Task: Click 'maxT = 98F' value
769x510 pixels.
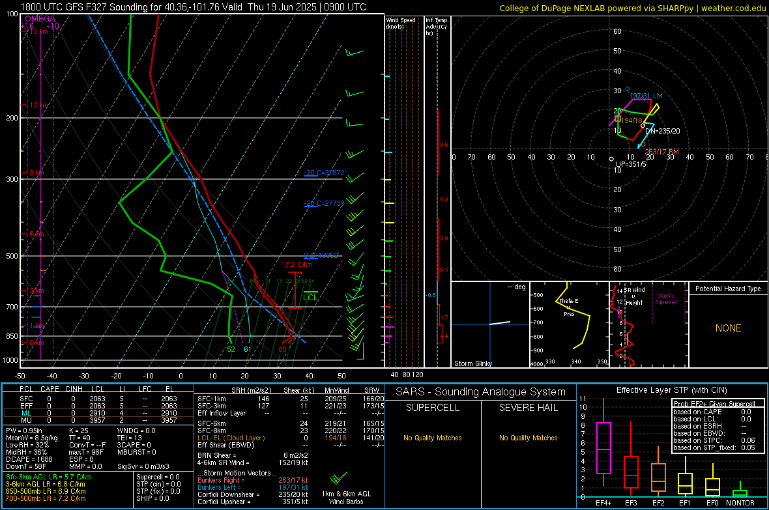Action: (86, 452)
